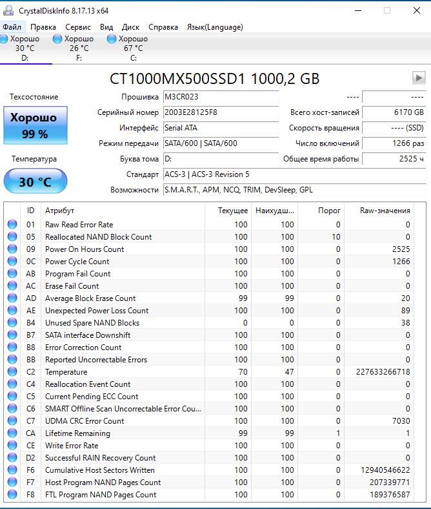This screenshot has height=509, width=431.
Task: Open the Вид menu
Action: (106, 27)
